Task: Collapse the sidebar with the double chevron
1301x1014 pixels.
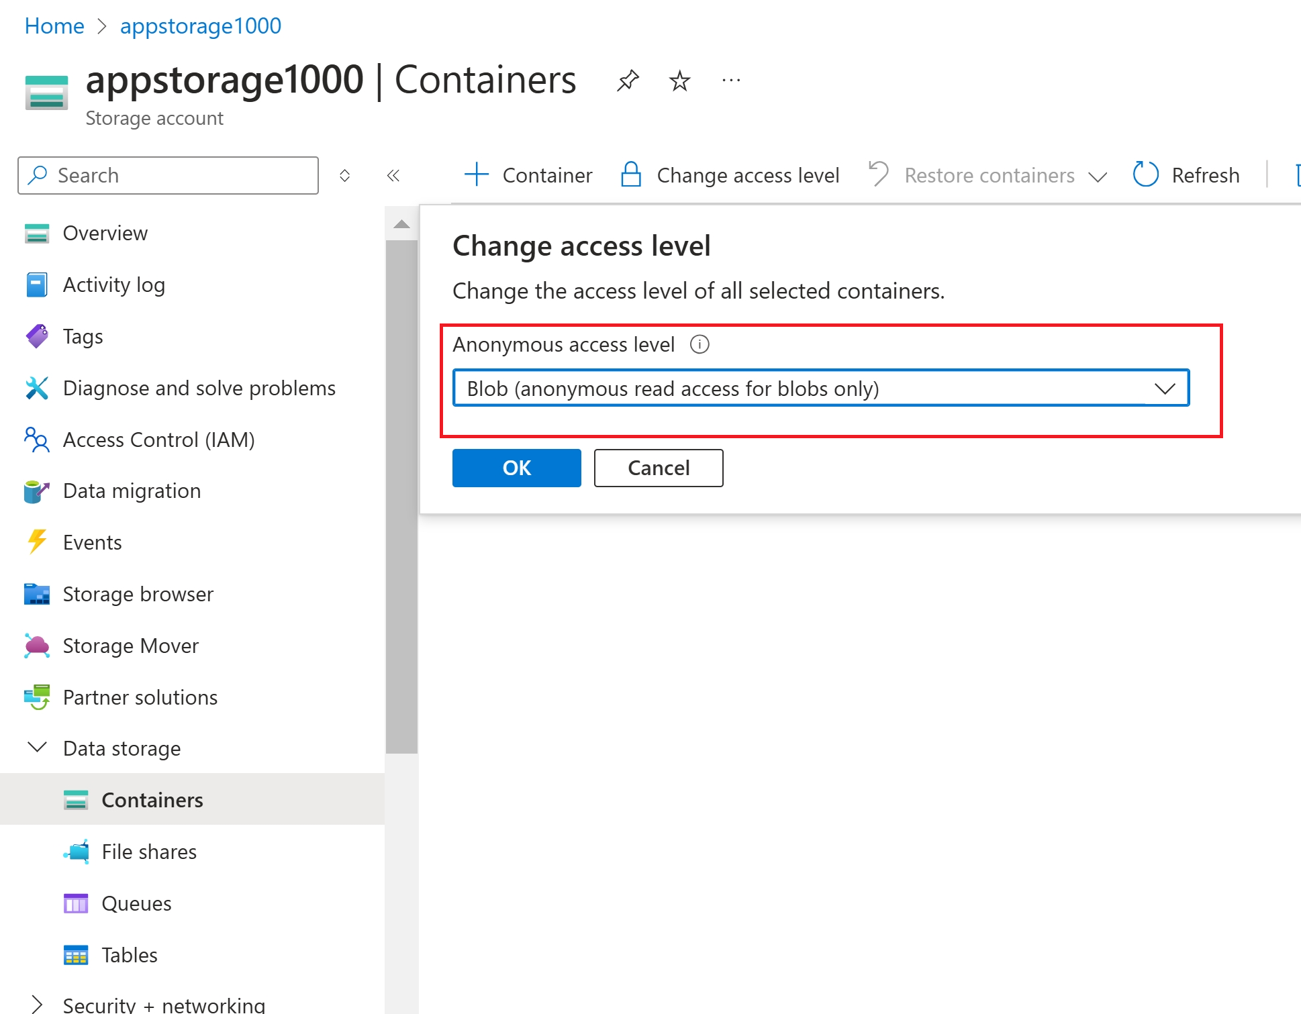Action: pos(393,175)
